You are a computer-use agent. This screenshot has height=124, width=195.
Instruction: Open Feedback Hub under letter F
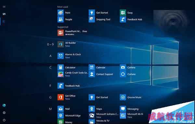click(x=60, y=86)
